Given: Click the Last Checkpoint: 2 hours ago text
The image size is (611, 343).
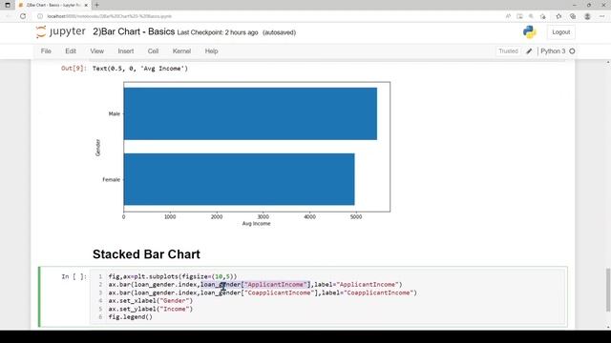Looking at the screenshot, I should (218, 32).
